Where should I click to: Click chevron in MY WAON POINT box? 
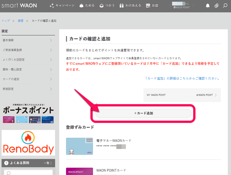pyautogui.click(x=216, y=95)
